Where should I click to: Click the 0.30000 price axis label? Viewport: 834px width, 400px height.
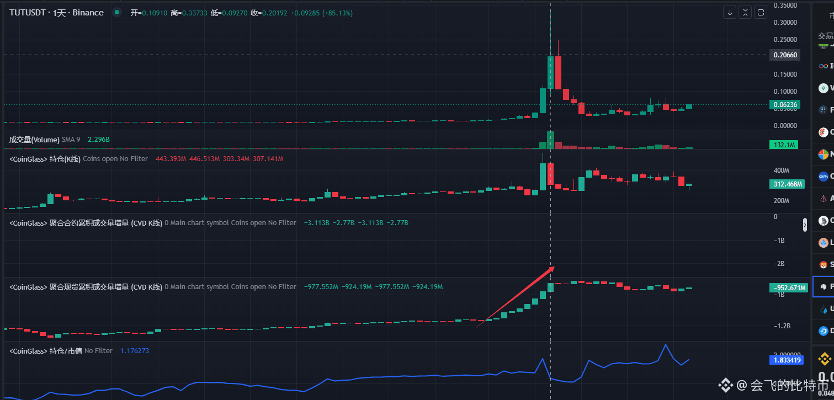click(x=785, y=23)
